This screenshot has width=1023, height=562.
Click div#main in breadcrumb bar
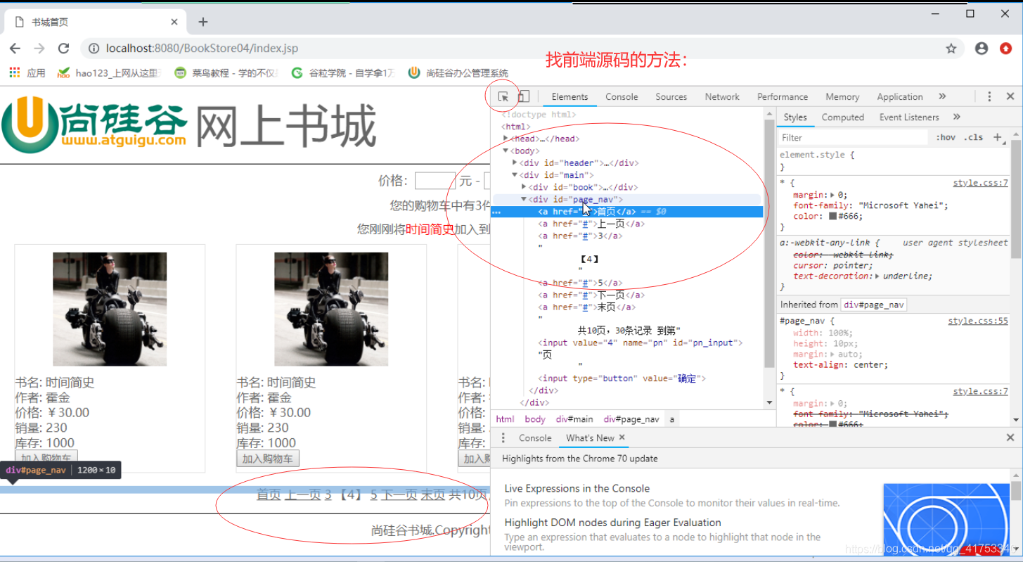tap(574, 419)
